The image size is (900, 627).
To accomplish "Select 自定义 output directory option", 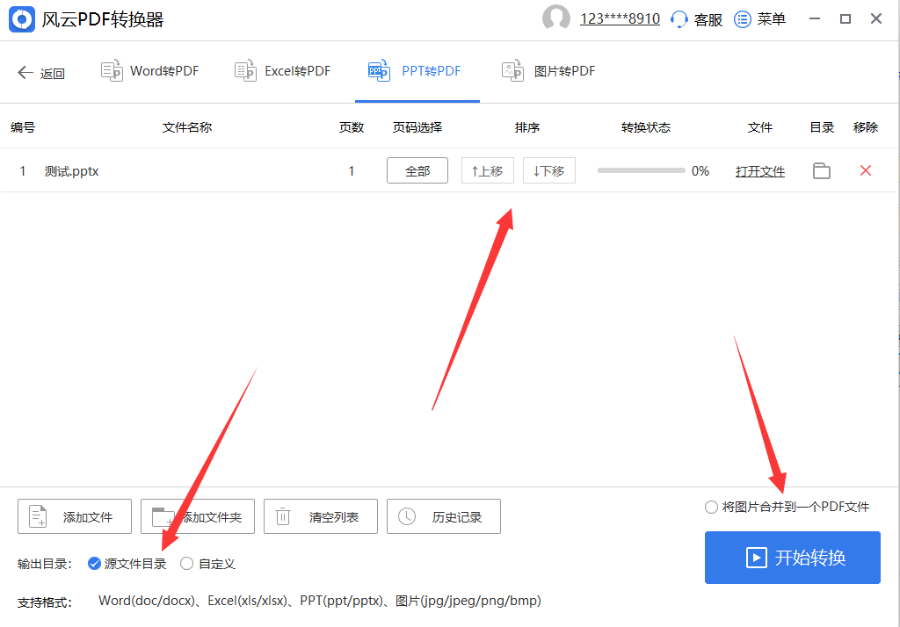I will click(x=207, y=564).
